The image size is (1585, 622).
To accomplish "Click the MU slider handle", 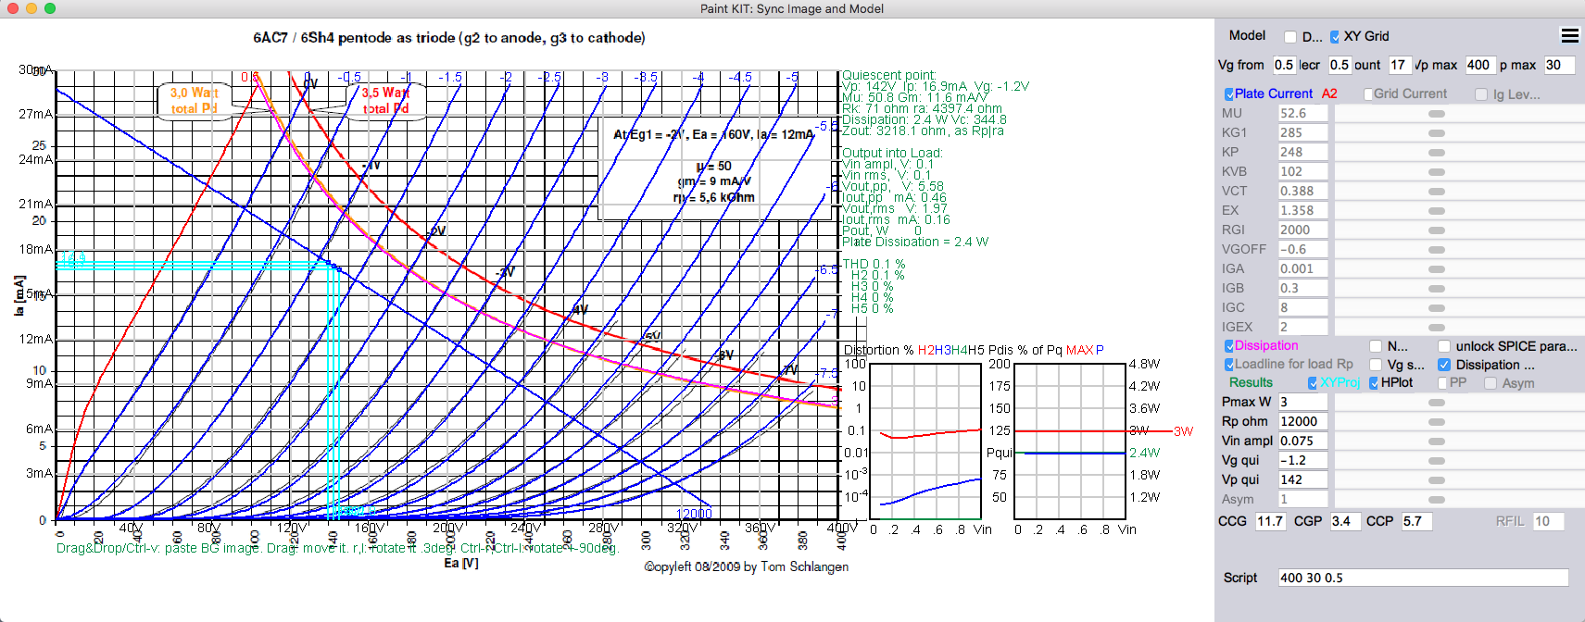I will point(1437,114).
